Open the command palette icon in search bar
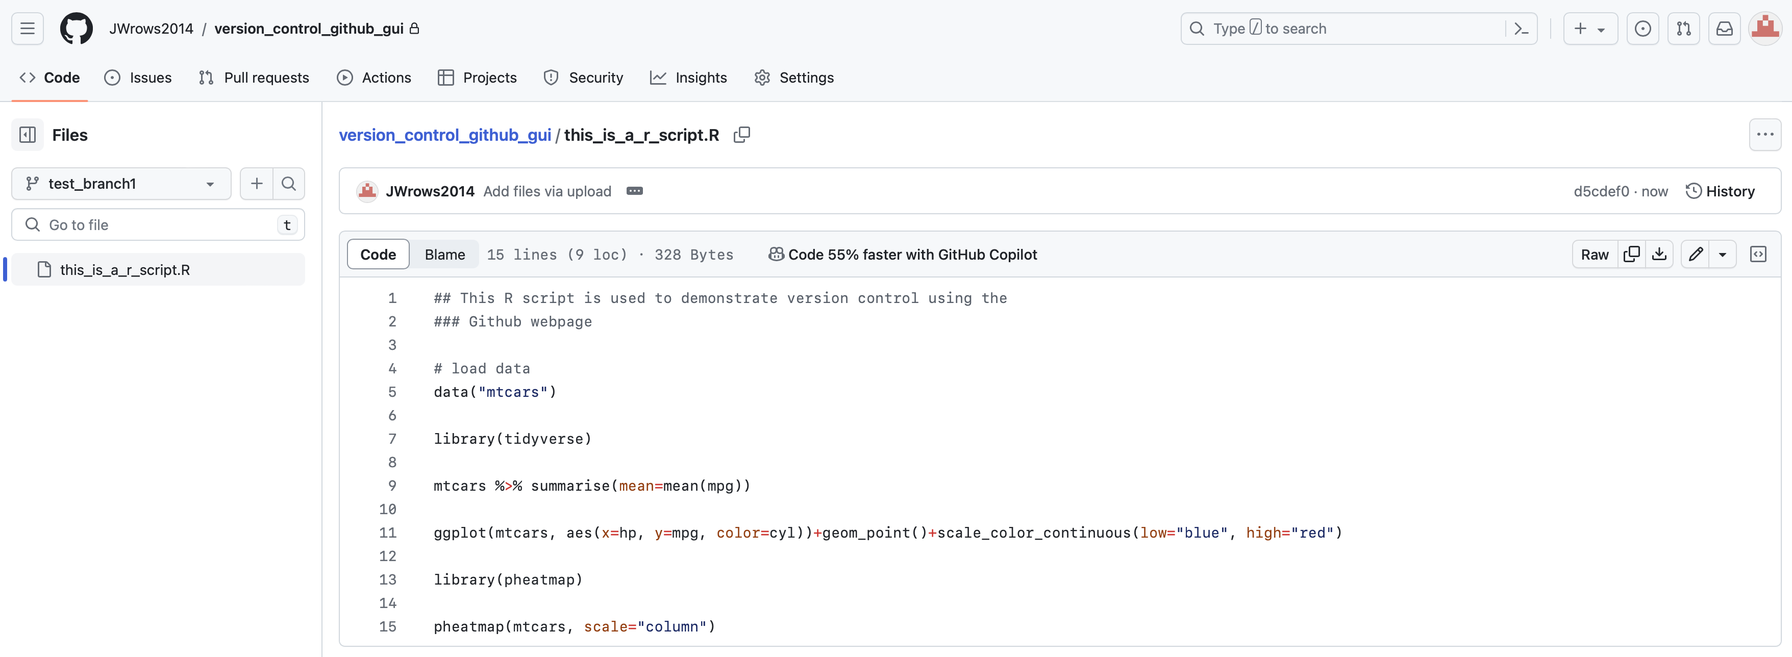This screenshot has height=657, width=1792. [x=1522, y=29]
